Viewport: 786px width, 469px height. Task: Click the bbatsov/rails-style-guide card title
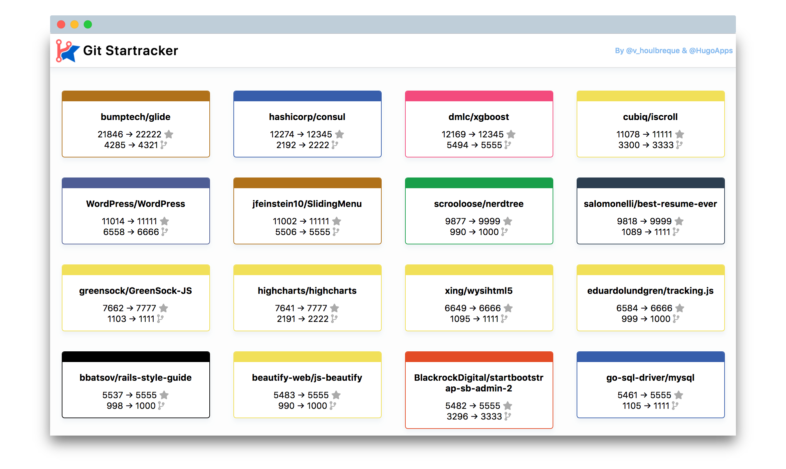tap(135, 377)
